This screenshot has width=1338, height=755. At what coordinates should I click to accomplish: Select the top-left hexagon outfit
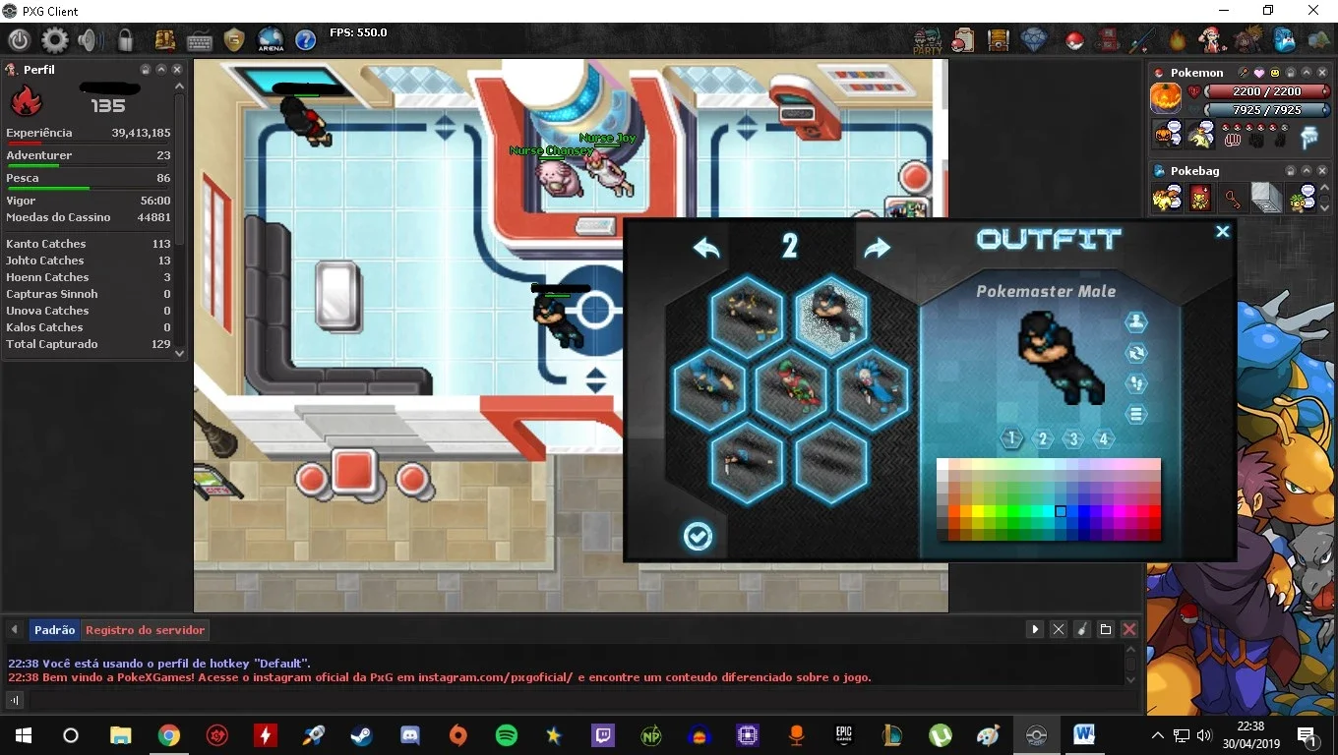point(747,316)
